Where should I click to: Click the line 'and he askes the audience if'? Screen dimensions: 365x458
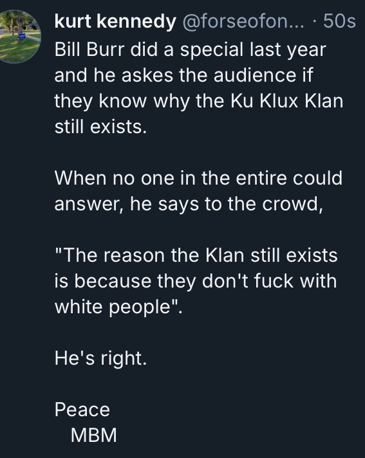tap(183, 75)
